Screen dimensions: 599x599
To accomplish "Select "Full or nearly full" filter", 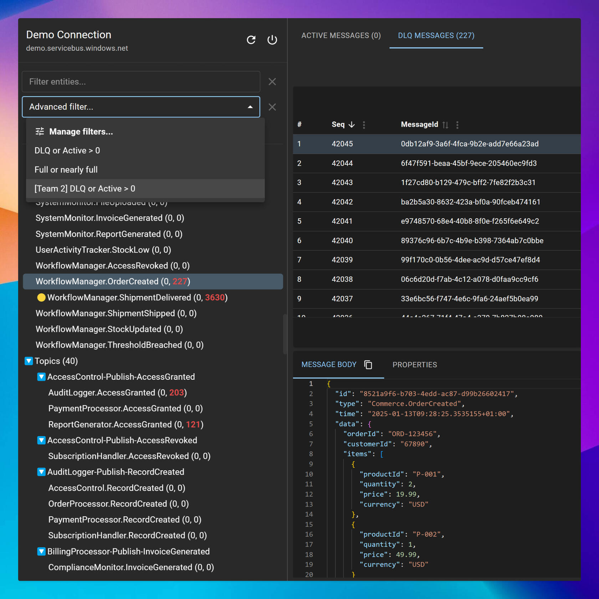I will [66, 170].
